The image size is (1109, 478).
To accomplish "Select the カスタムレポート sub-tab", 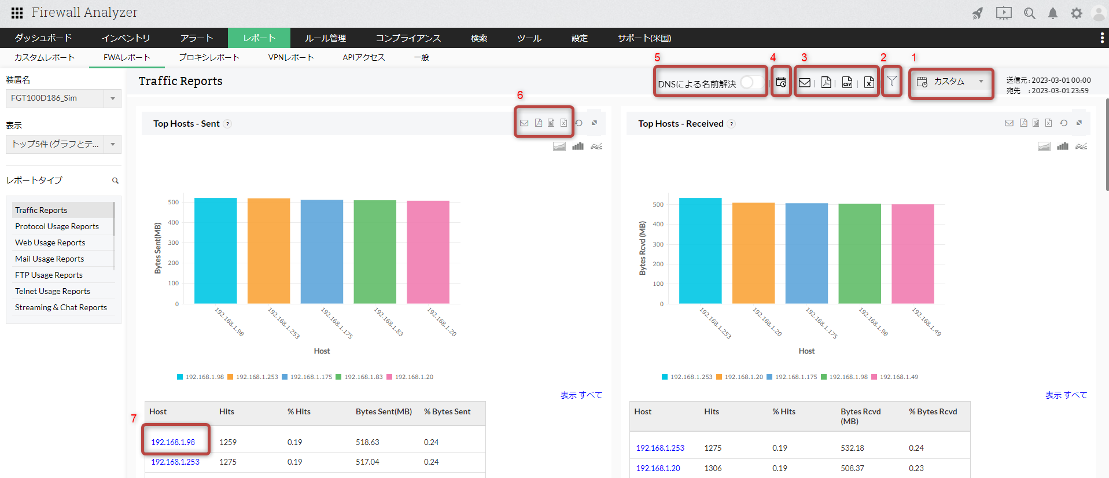I will coord(45,57).
